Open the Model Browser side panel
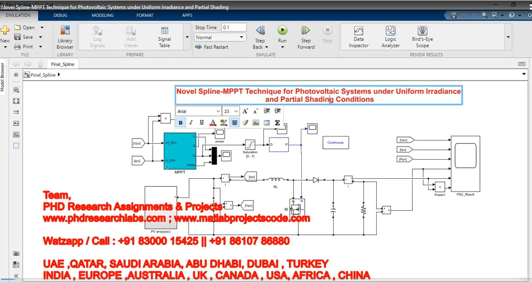The image size is (532, 283). click(x=3, y=77)
